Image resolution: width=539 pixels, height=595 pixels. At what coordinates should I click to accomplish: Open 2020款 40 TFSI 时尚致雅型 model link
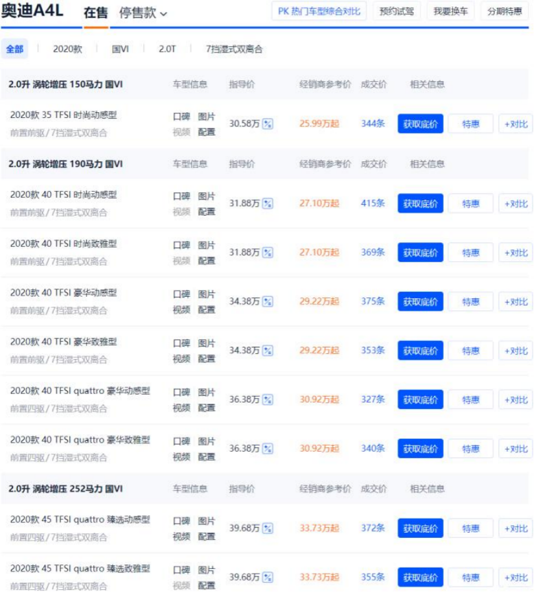coord(63,245)
